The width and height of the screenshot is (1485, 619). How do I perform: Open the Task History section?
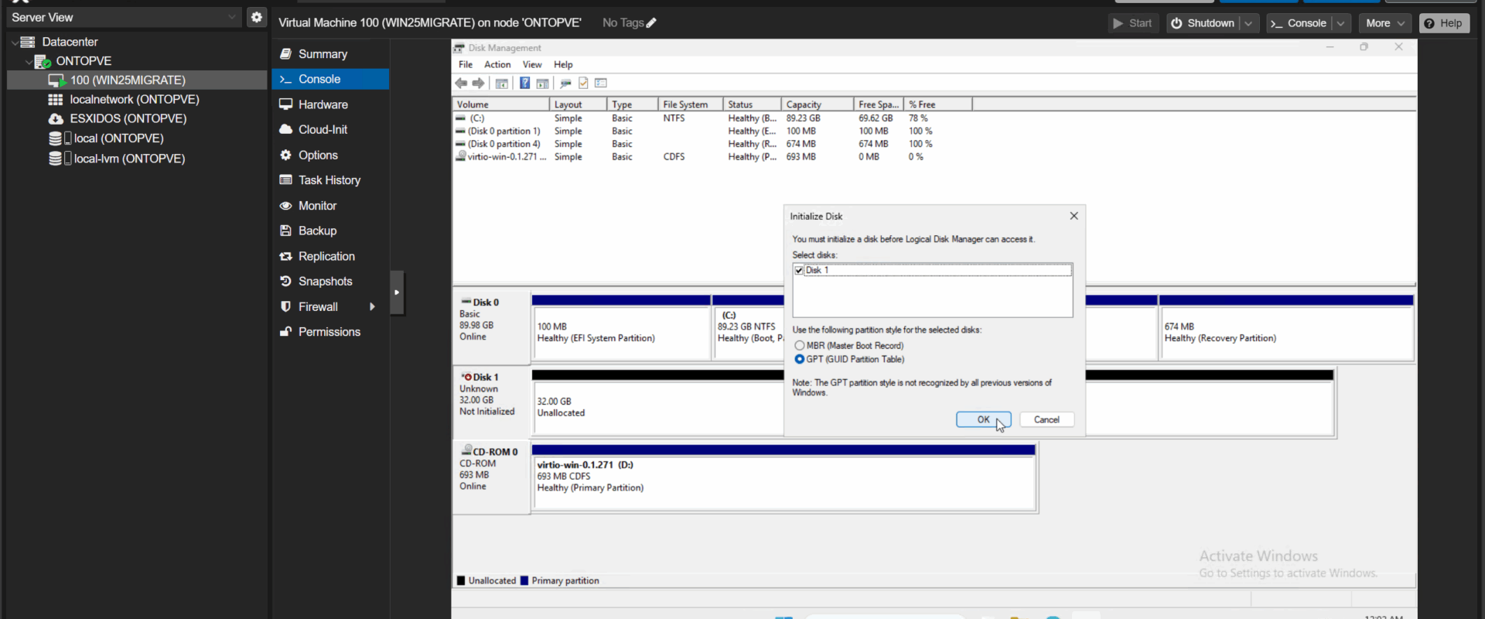[x=330, y=180]
